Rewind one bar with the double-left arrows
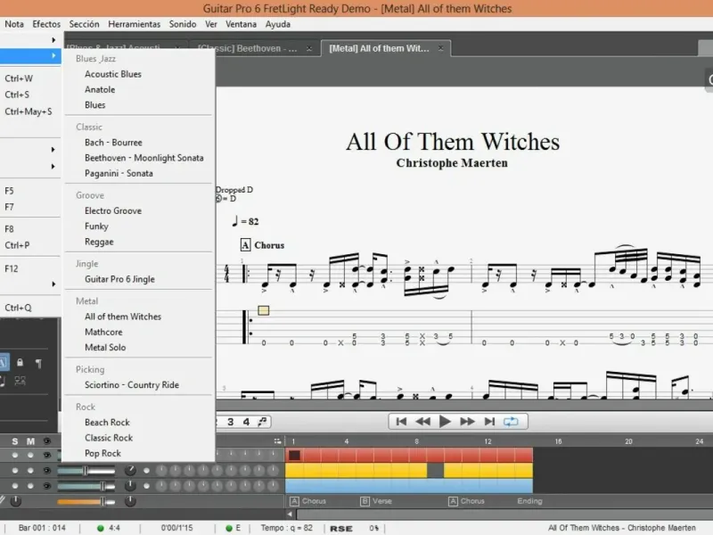 click(422, 422)
